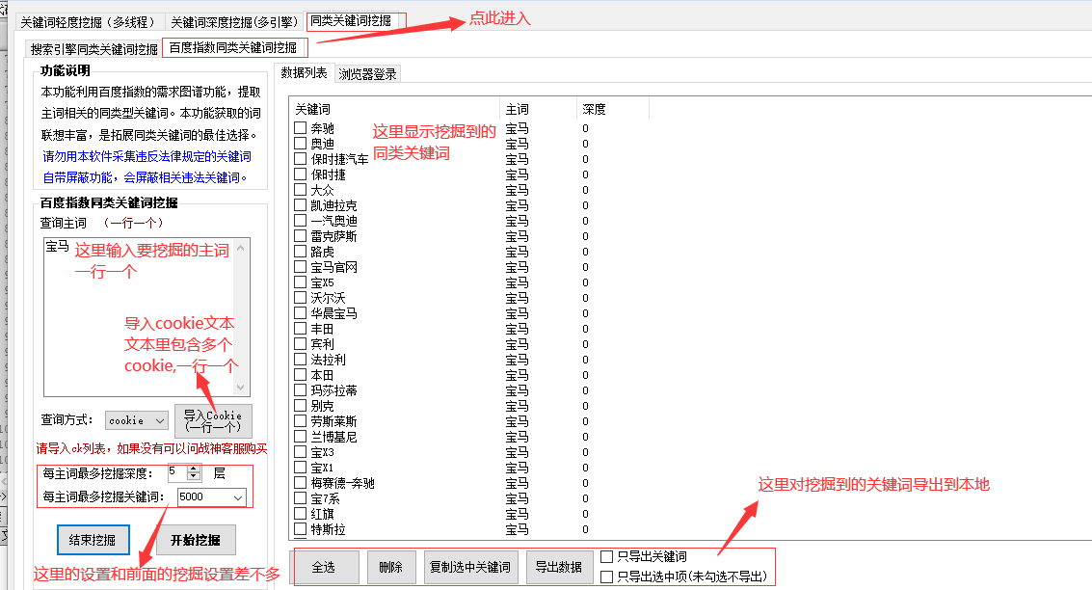Select the 梅赛德-奔驰 keyword text
The width and height of the screenshot is (1092, 590).
[x=343, y=483]
